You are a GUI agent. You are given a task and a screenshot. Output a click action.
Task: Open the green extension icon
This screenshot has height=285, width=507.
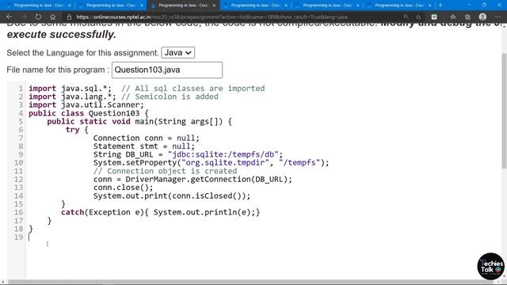pos(434,17)
